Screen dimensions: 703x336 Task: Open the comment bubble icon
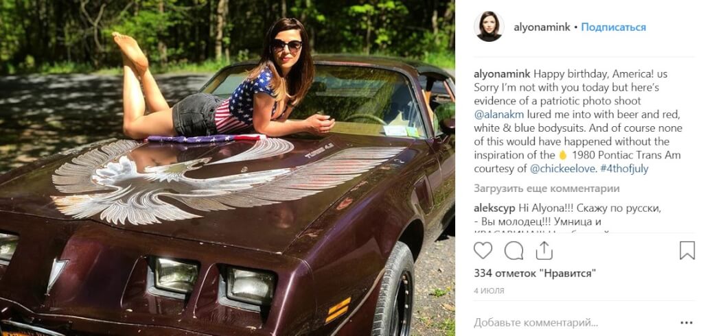[x=514, y=250]
